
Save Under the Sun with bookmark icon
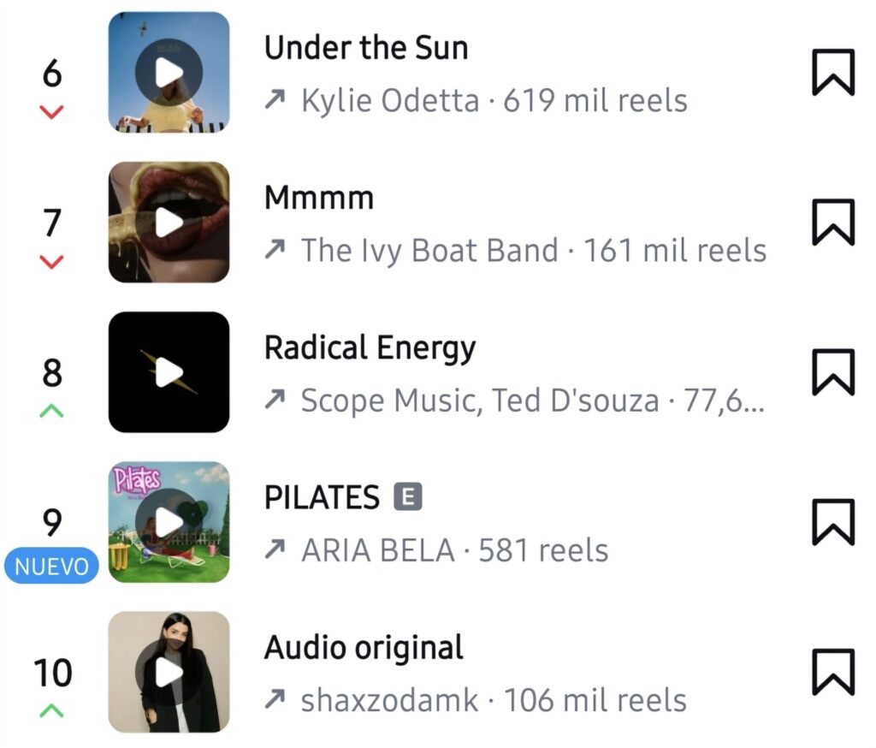coord(833,72)
